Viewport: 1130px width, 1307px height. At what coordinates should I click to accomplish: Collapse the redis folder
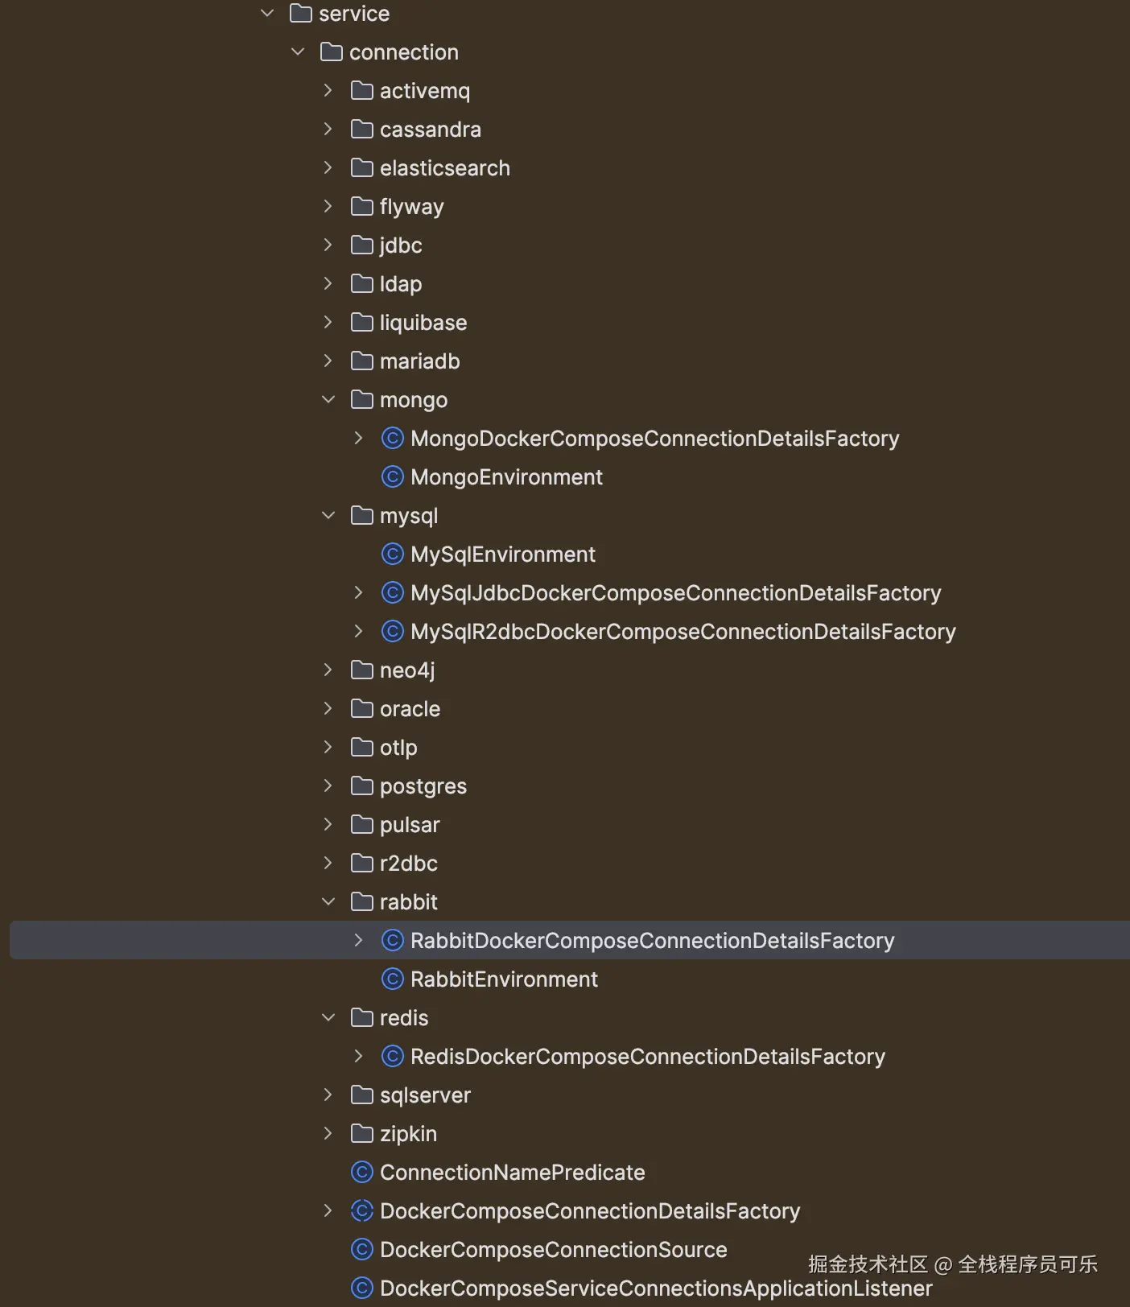pos(328,1018)
